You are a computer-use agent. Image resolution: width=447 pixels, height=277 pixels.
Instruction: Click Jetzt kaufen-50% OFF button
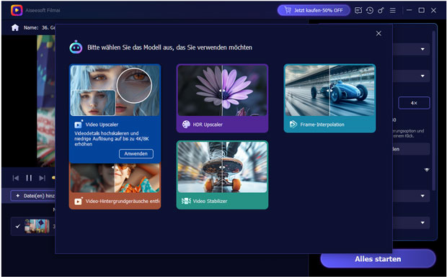[314, 11]
